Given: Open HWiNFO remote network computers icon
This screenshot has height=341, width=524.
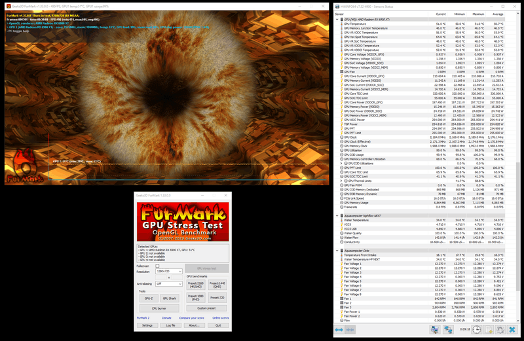Looking at the screenshot, I should click(448, 330).
